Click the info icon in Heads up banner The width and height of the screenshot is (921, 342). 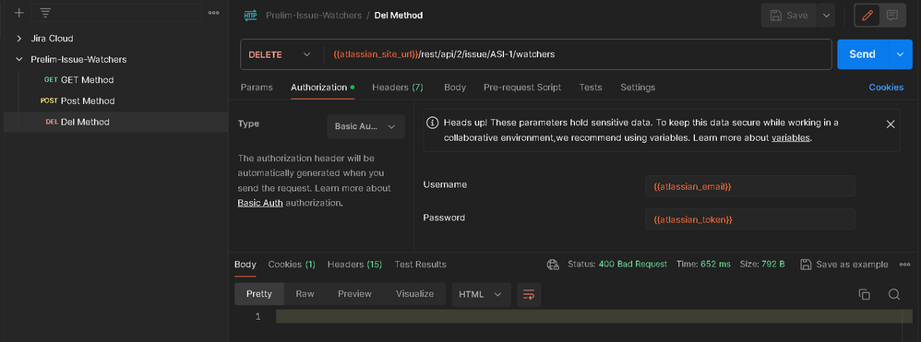click(432, 123)
